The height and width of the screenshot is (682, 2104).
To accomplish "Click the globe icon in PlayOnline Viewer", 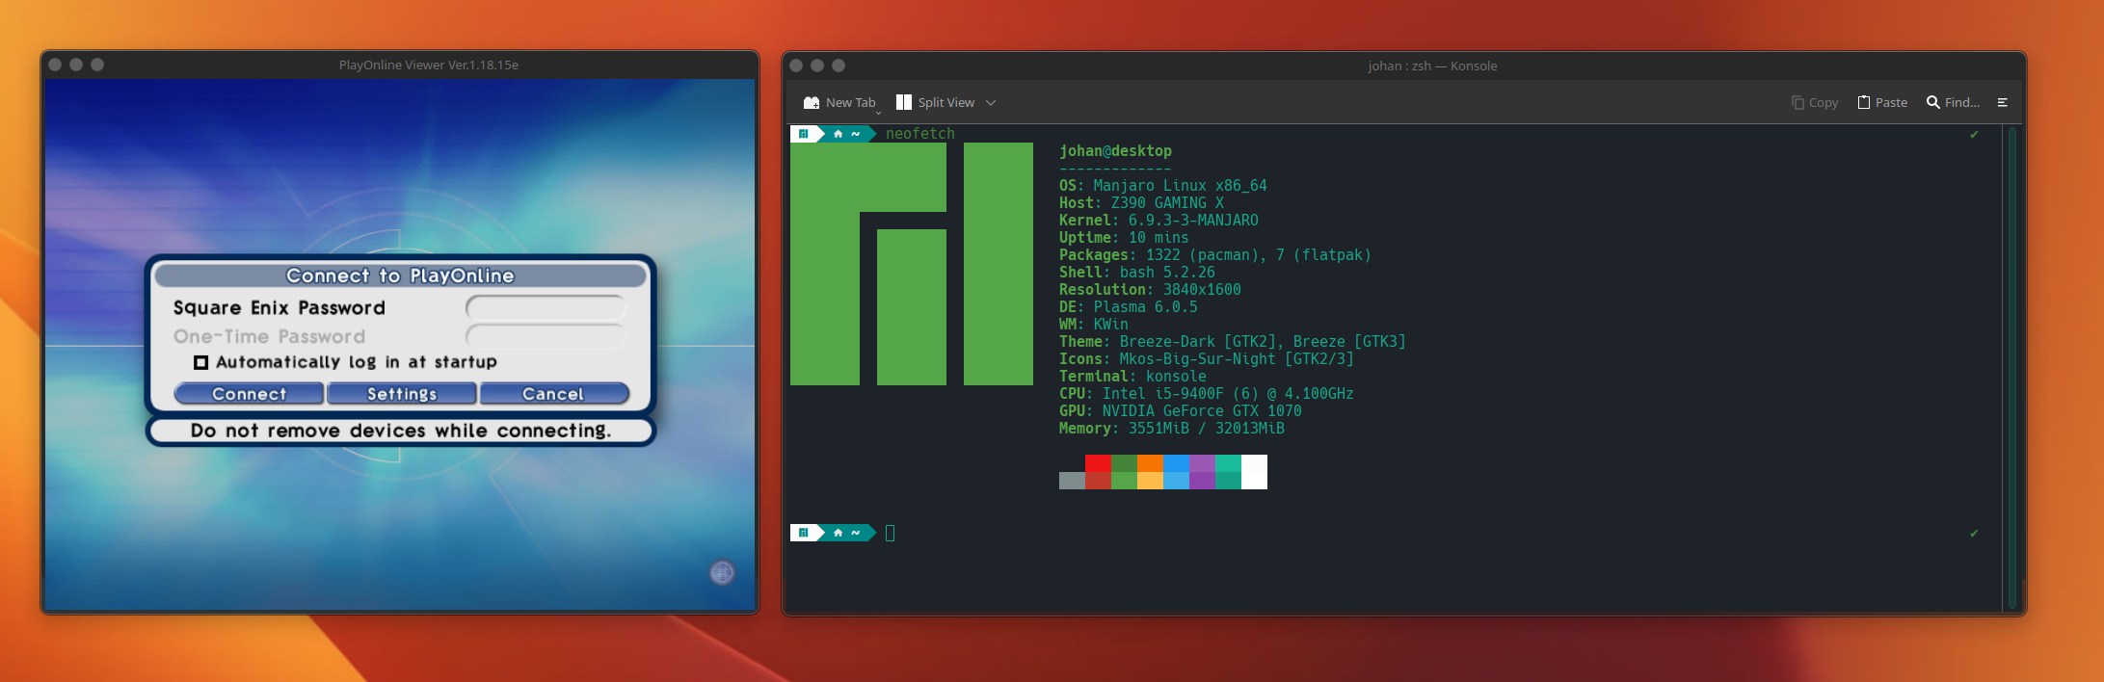I will [722, 572].
